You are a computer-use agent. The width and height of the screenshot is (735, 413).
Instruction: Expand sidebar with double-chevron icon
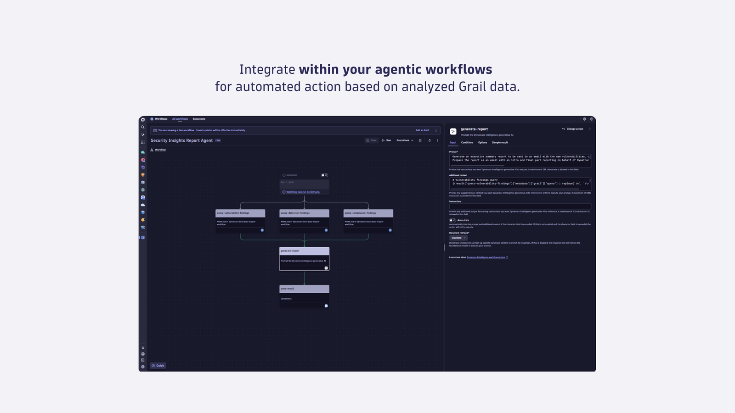click(143, 348)
